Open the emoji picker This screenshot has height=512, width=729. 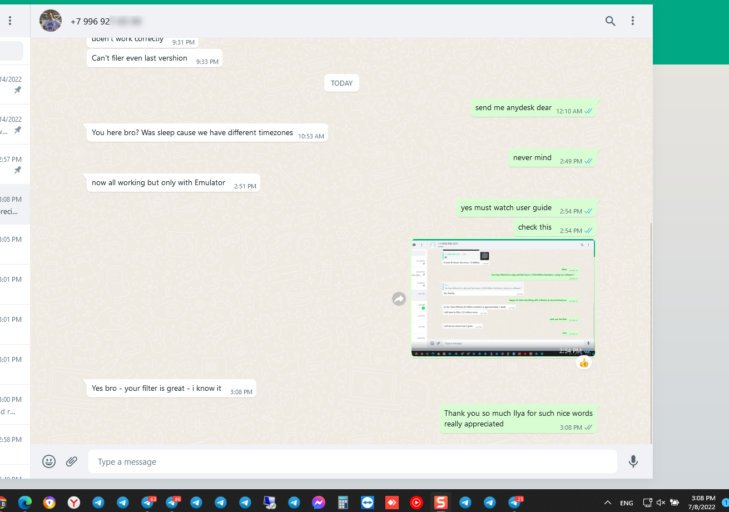(49, 461)
